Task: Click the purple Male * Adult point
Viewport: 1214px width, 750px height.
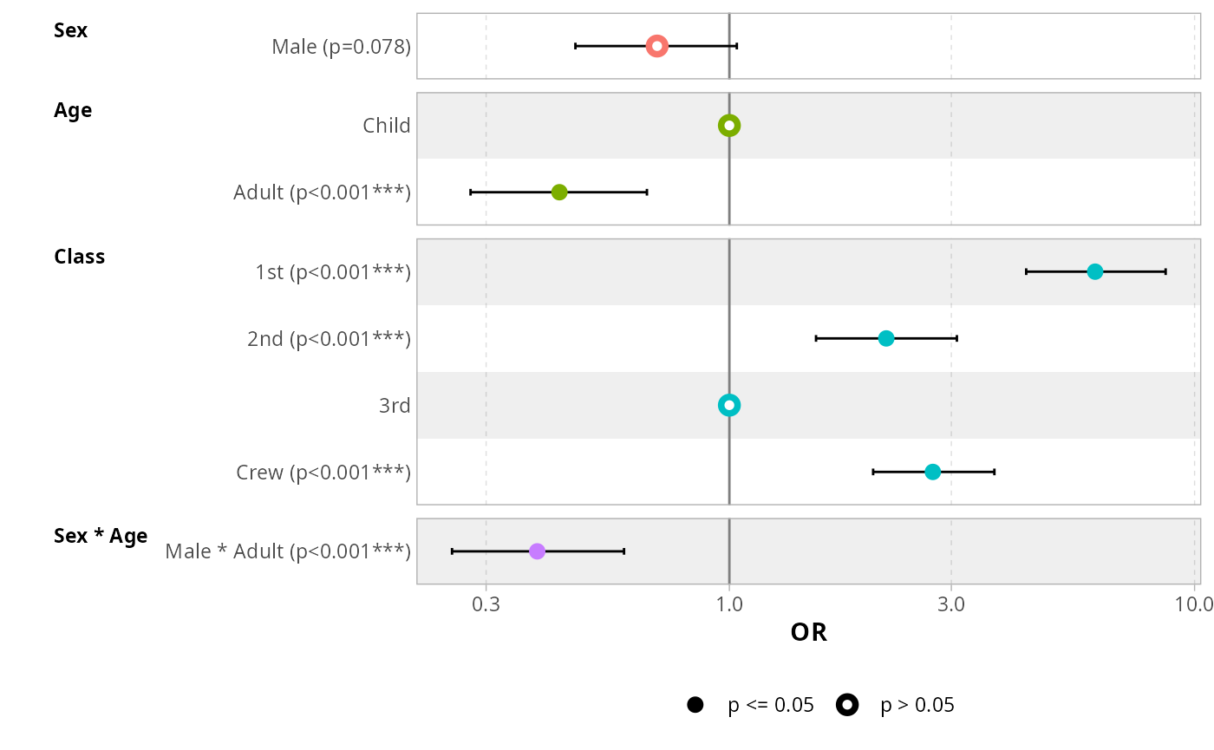Action: [x=537, y=551]
